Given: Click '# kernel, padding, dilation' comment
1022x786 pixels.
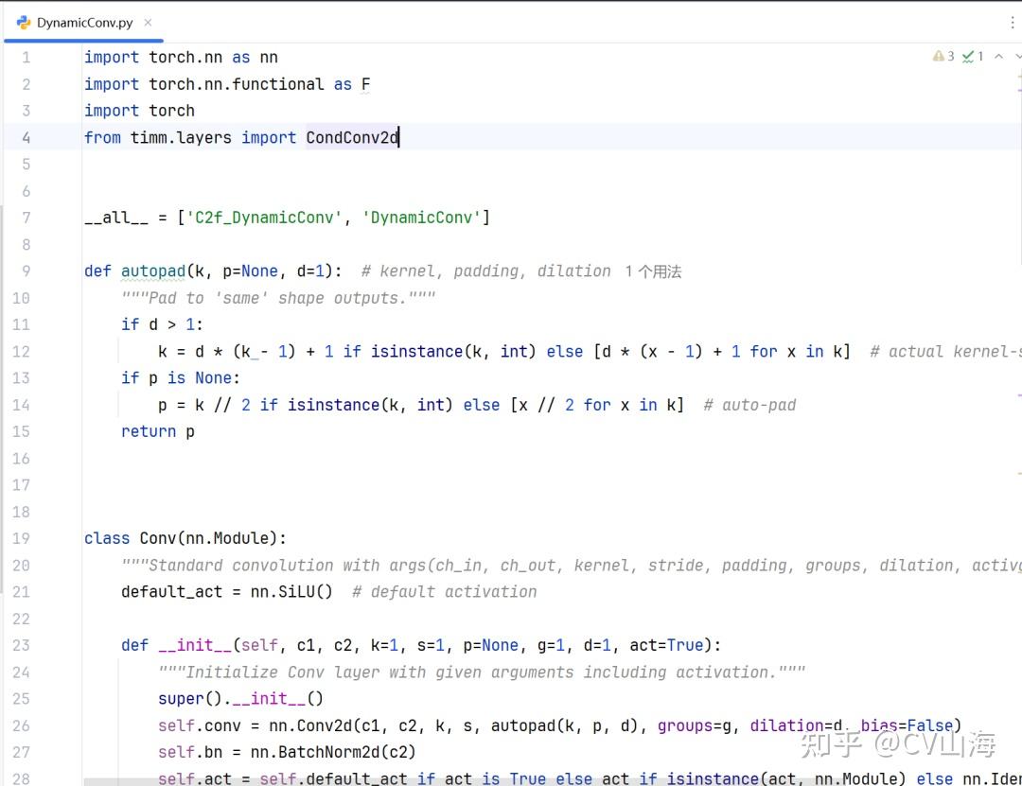Looking at the screenshot, I should (486, 271).
